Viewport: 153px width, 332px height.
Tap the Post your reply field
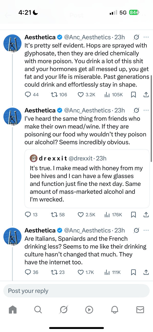tap(76, 291)
